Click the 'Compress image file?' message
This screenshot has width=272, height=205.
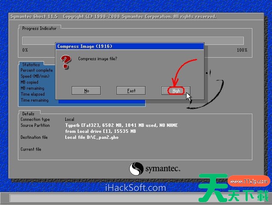point(98,59)
